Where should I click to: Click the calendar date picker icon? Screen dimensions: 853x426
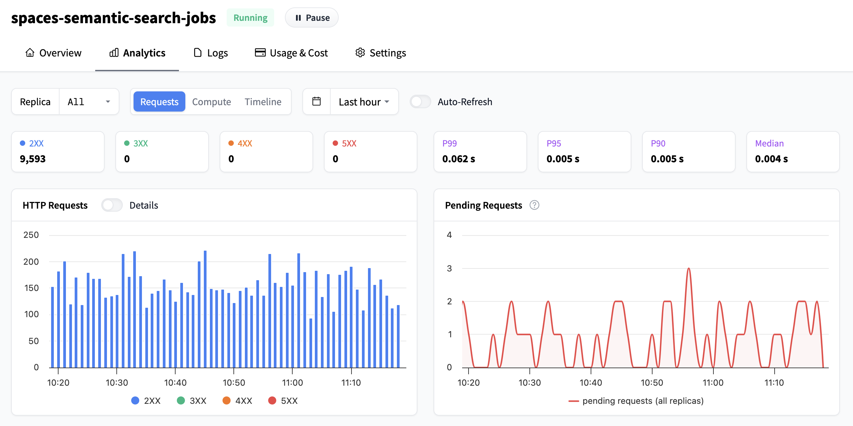point(317,101)
